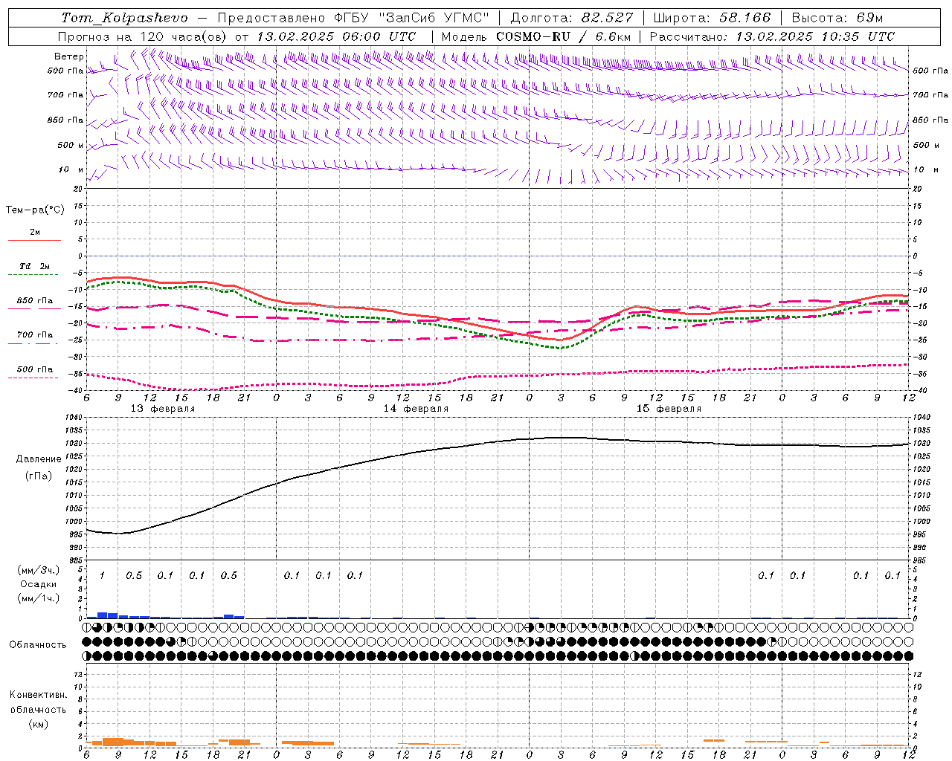Click forecast start time 13.02.2025 06:00 UTC

click(x=336, y=36)
